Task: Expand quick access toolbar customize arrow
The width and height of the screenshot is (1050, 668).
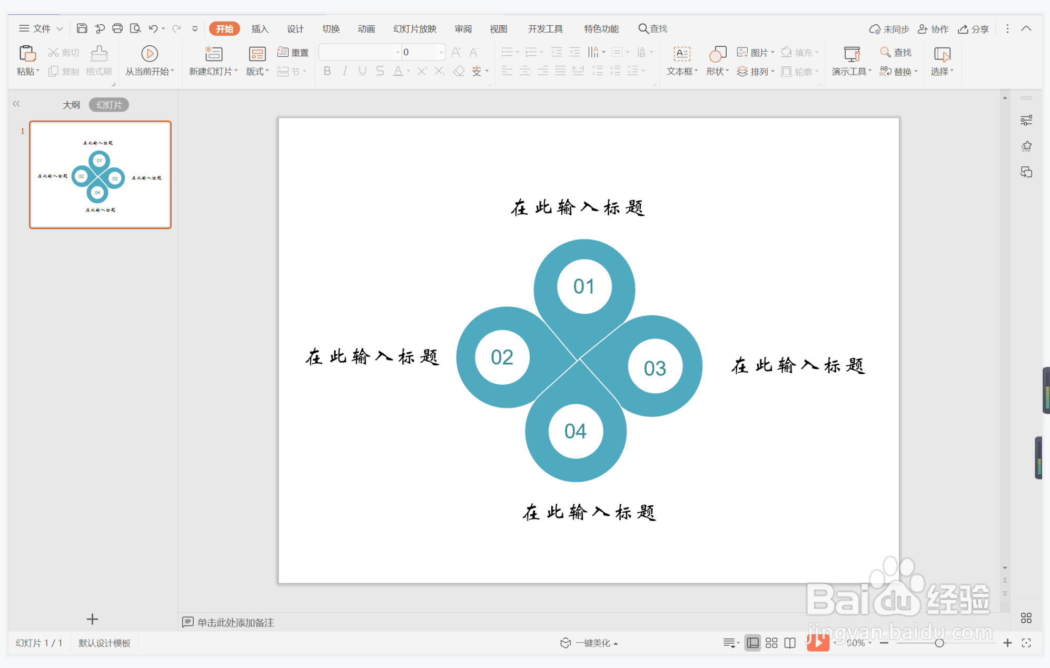Action: click(195, 28)
